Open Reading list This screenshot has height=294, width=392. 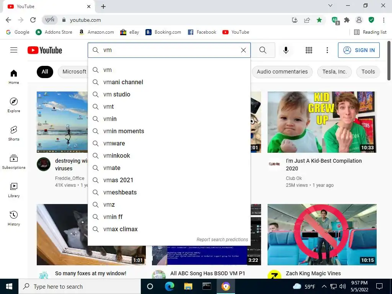[x=370, y=32]
